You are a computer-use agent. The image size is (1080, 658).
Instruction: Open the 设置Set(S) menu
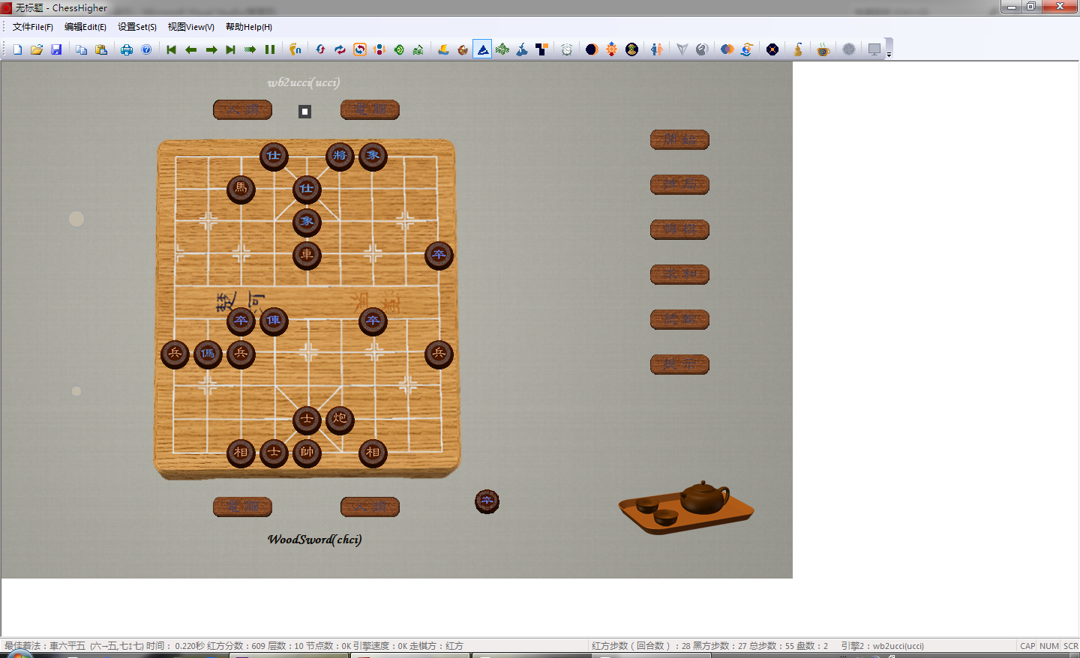coord(137,27)
